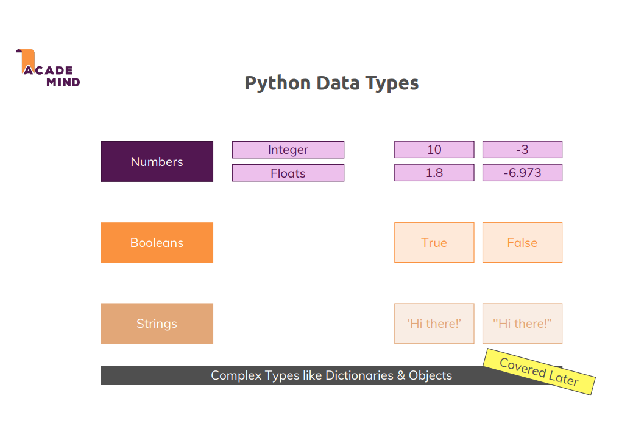Click the float example -6.973
The width and height of the screenshot is (633, 424).
(x=522, y=173)
